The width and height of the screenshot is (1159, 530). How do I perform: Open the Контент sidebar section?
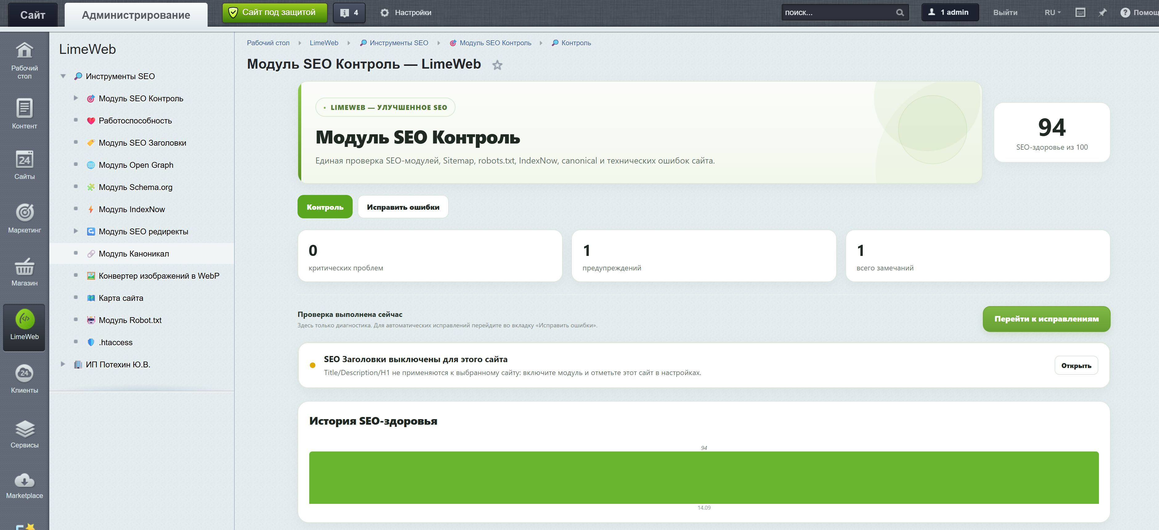24,114
